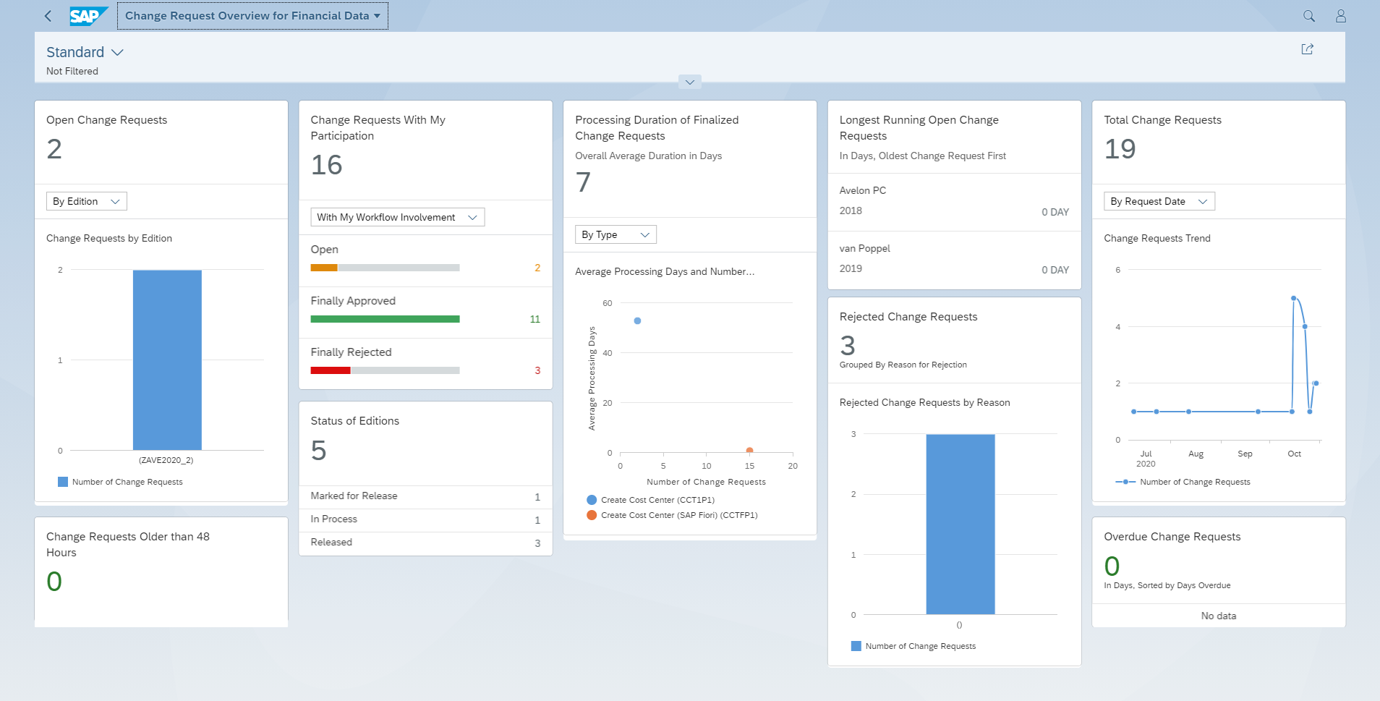Viewport: 1380px width, 701px height.
Task: Click the SAP logo
Action: pyautogui.click(x=88, y=16)
